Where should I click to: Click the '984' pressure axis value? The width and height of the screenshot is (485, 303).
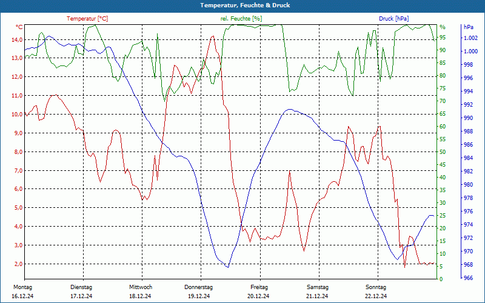(x=468, y=158)
